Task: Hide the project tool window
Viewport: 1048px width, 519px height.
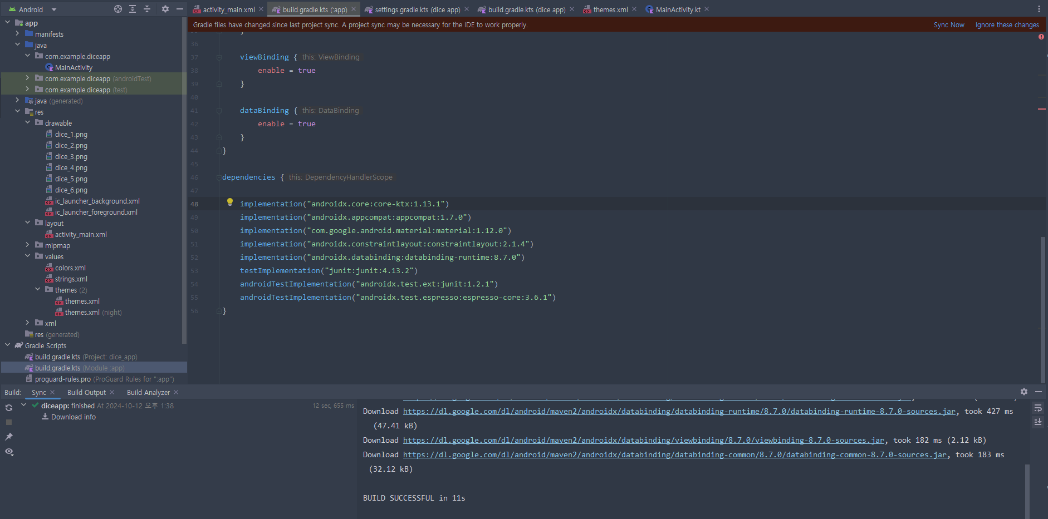Action: pos(180,9)
